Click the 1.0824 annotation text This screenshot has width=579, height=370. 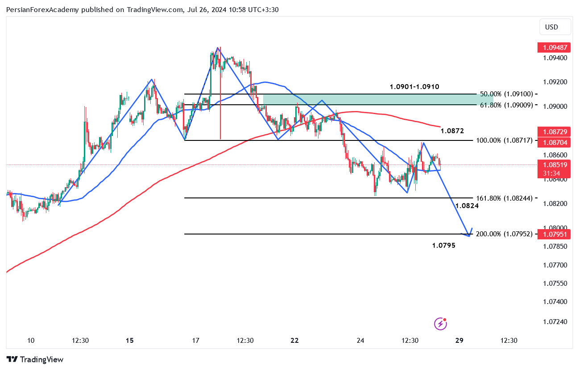(467, 206)
